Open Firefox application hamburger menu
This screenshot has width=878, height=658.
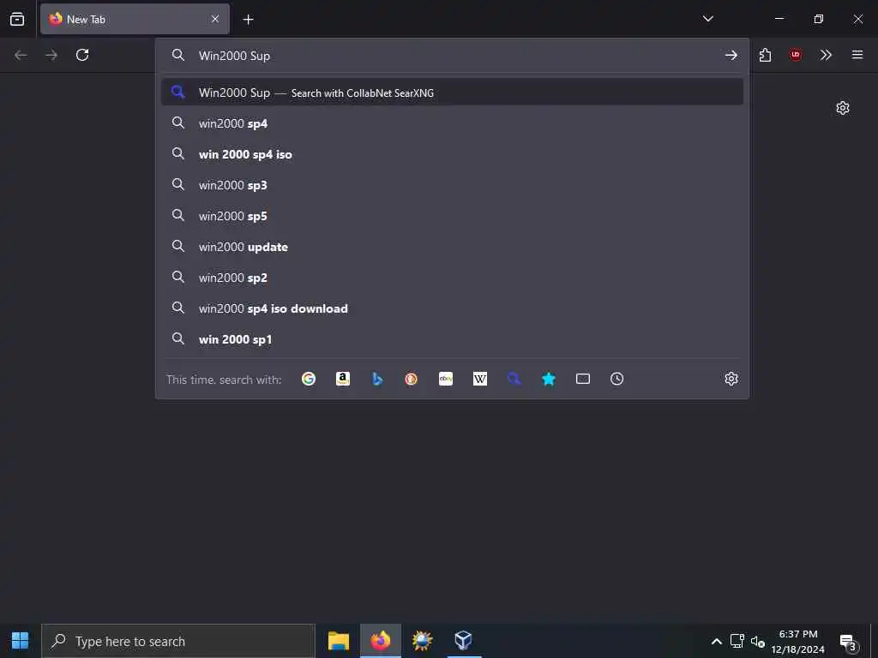coord(857,55)
